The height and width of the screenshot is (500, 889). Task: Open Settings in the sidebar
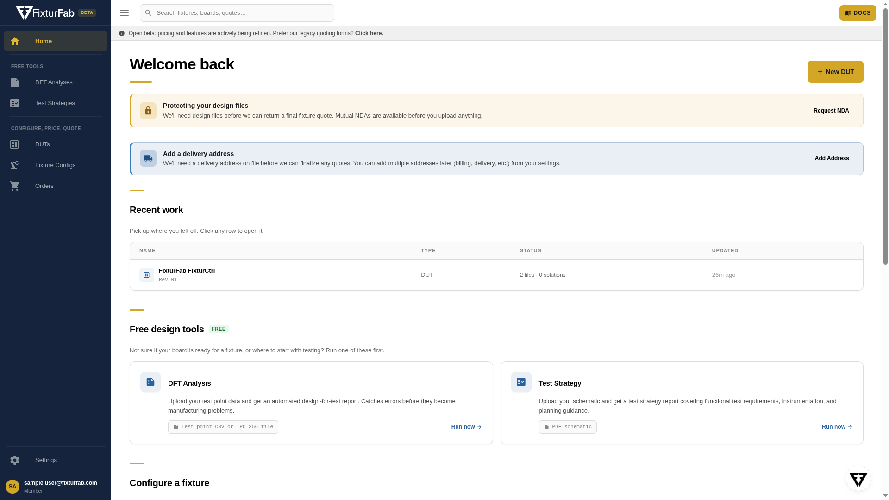pos(56,460)
